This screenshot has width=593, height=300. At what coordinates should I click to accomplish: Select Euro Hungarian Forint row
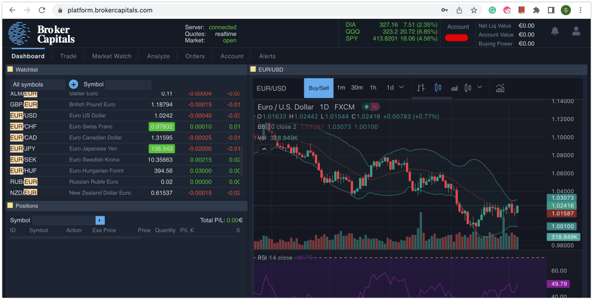pyautogui.click(x=125, y=171)
